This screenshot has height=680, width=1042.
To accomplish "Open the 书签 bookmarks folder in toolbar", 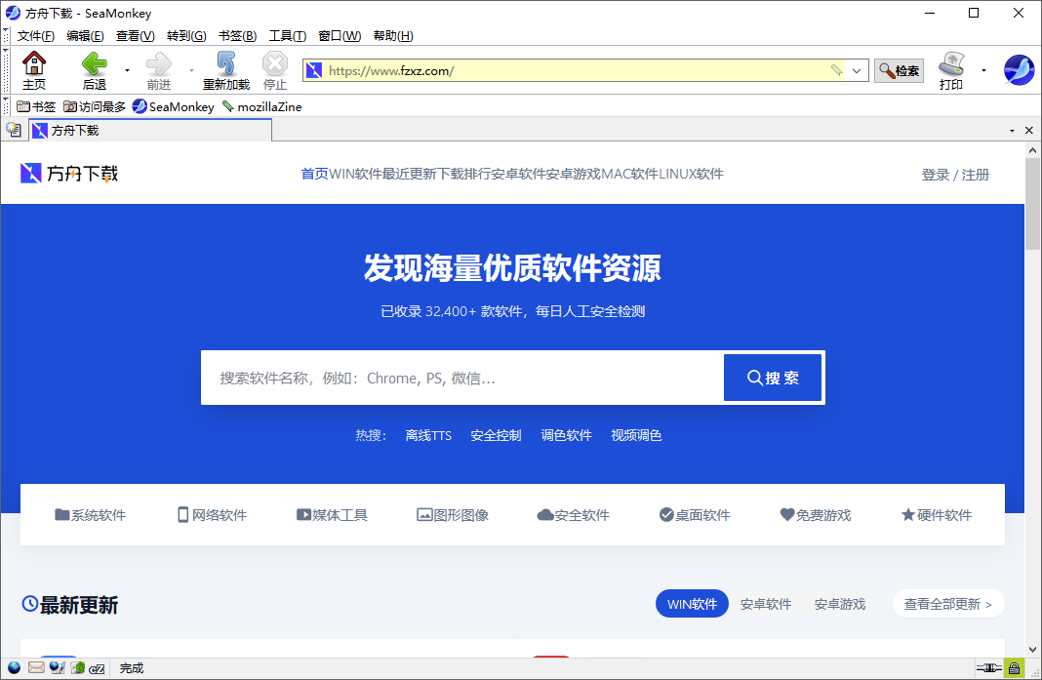I will click(x=36, y=106).
